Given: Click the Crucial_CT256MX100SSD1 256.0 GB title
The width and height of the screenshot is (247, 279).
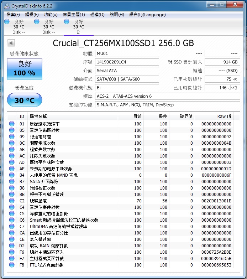Looking at the screenshot, I should (124, 43).
